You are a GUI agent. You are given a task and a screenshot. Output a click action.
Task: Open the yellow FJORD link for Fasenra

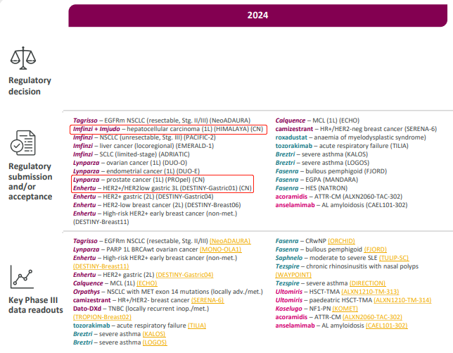(376, 249)
